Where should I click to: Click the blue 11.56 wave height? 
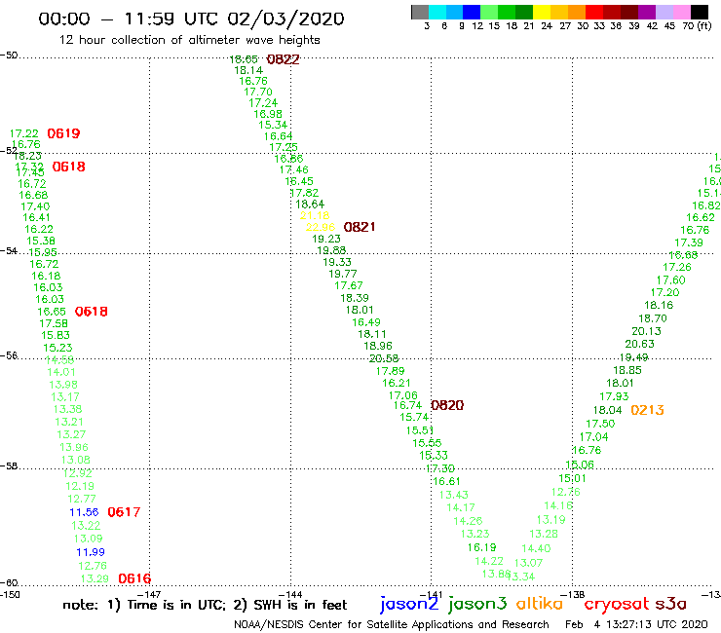(84, 512)
